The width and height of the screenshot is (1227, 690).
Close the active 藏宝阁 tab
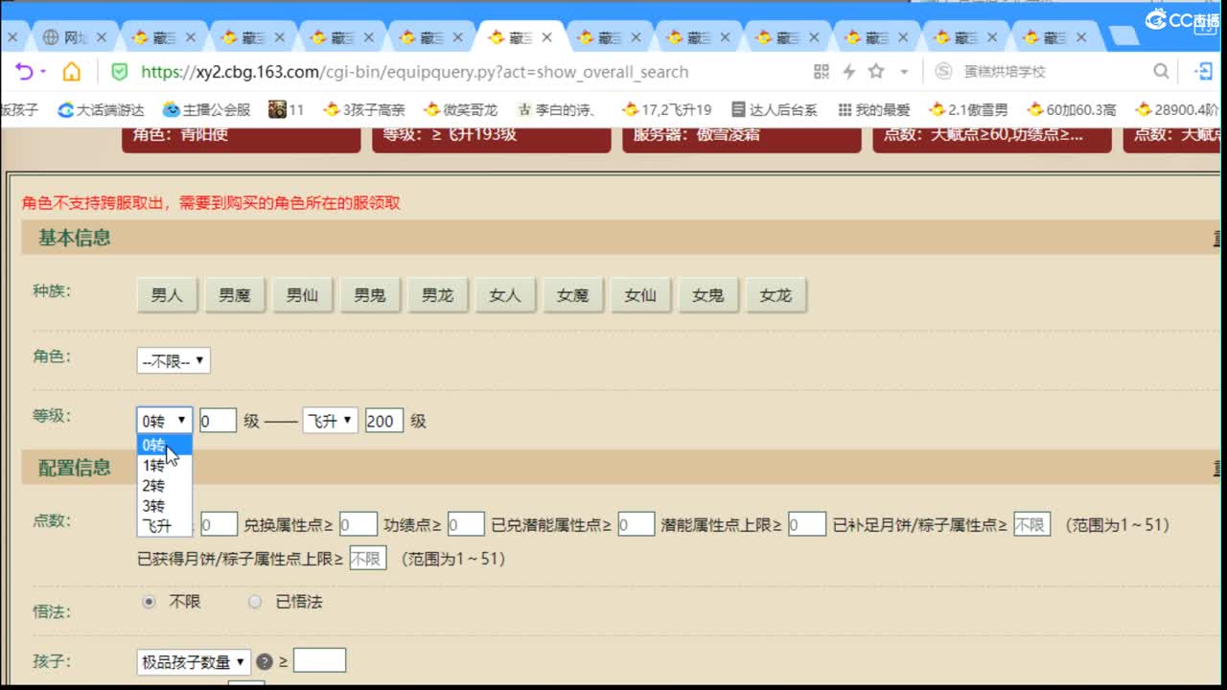pos(546,37)
